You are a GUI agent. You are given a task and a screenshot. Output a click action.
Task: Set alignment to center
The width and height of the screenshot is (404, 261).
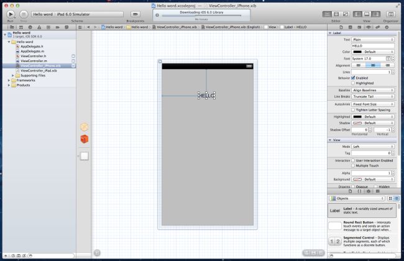[373, 65]
